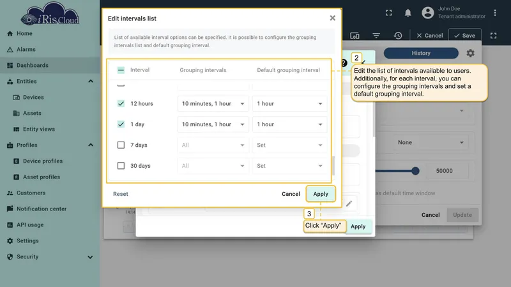Image resolution: width=511 pixels, height=287 pixels.
Task: Close the Edit intervals list dialog
Action: coord(332,18)
